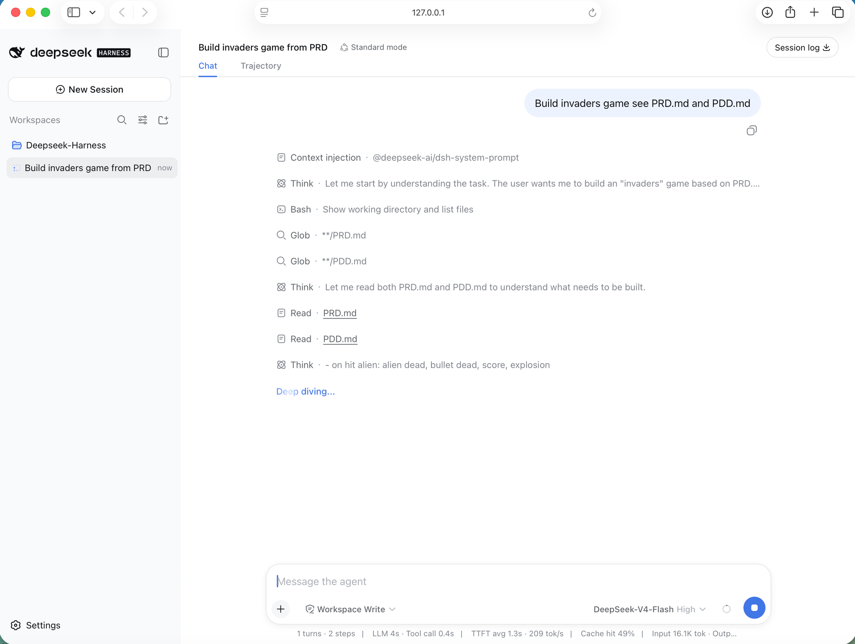Click the session title heading
Screen dimensions: 855x644
pyautogui.click(x=263, y=48)
